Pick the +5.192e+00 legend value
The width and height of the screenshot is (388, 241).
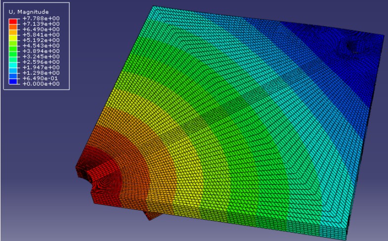(x=41, y=40)
